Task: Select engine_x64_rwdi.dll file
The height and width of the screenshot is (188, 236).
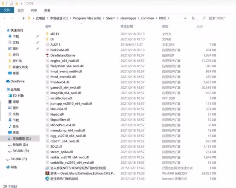Action: click(x=65, y=61)
